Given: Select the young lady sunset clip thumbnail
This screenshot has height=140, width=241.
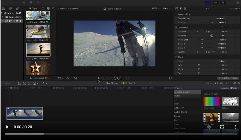Looking at the screenshot, I should (x=38, y=50).
